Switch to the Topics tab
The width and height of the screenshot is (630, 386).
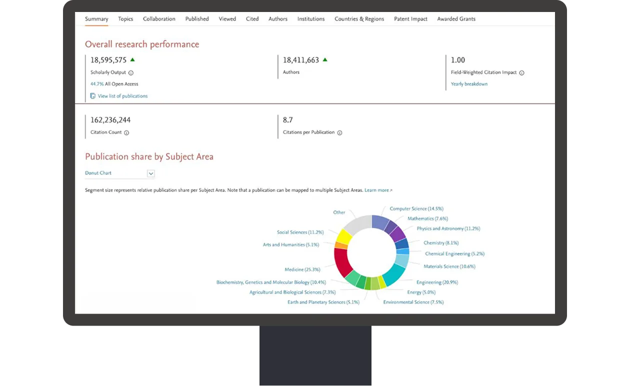pyautogui.click(x=125, y=19)
